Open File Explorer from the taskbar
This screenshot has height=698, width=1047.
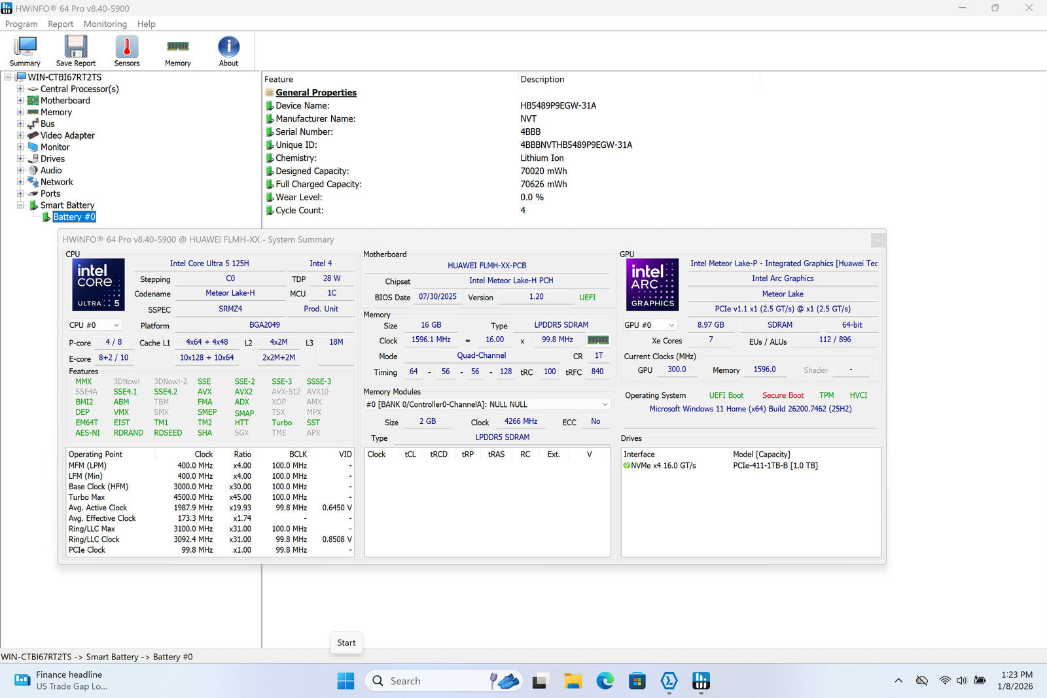click(573, 681)
